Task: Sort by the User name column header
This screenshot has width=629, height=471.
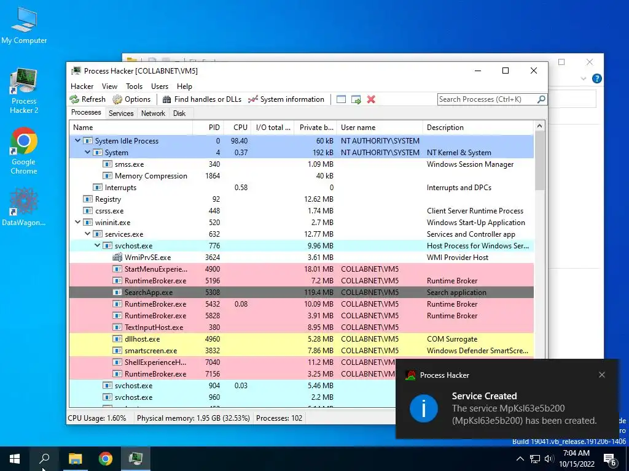Action: (x=380, y=128)
